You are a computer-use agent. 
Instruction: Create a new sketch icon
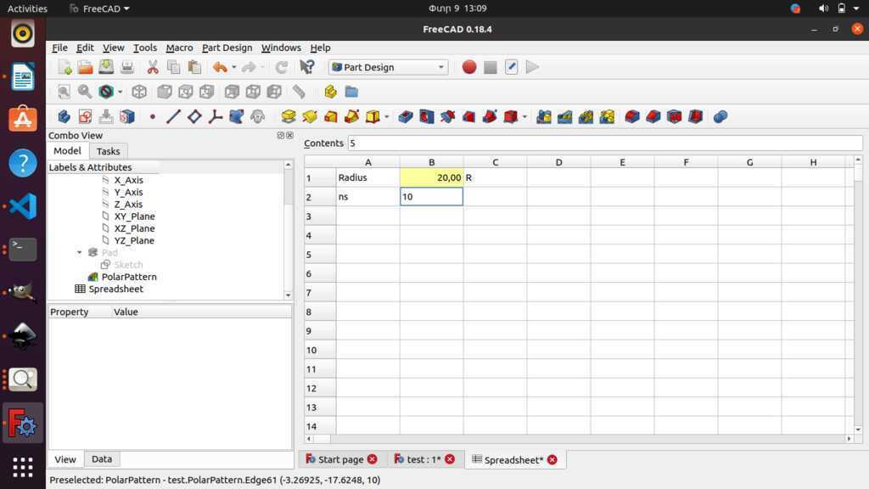(x=86, y=116)
